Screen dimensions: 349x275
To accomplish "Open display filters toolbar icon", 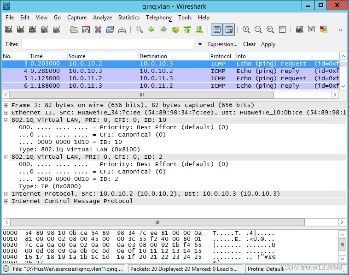I will (x=311, y=30).
